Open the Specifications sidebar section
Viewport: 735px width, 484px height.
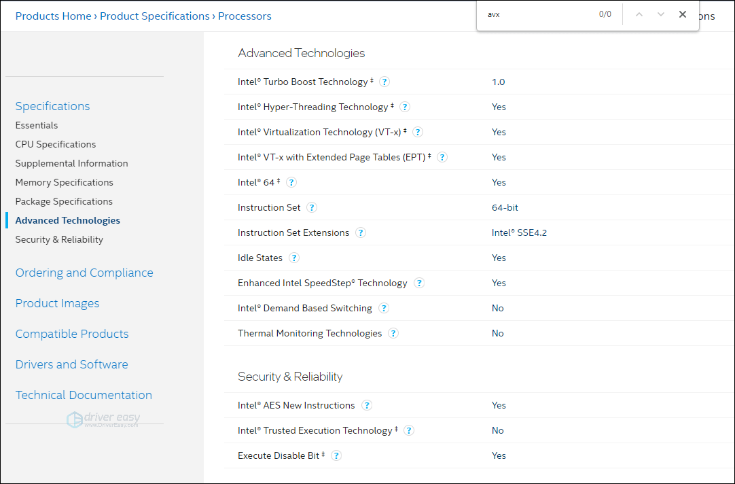click(52, 106)
